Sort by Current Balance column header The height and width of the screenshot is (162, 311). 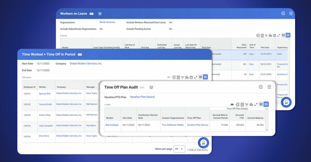[x=255, y=118]
